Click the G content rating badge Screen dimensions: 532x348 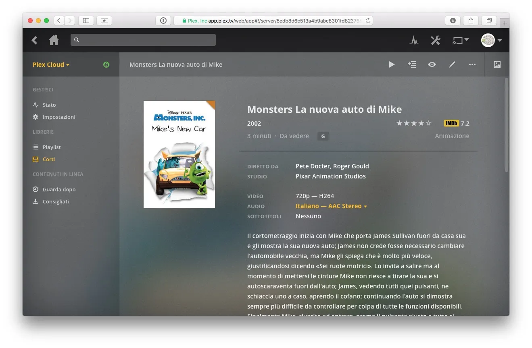[x=323, y=136]
